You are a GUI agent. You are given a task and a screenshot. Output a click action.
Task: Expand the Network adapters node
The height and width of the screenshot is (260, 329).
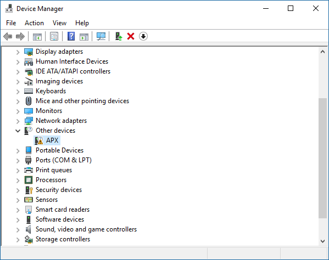[x=18, y=121]
